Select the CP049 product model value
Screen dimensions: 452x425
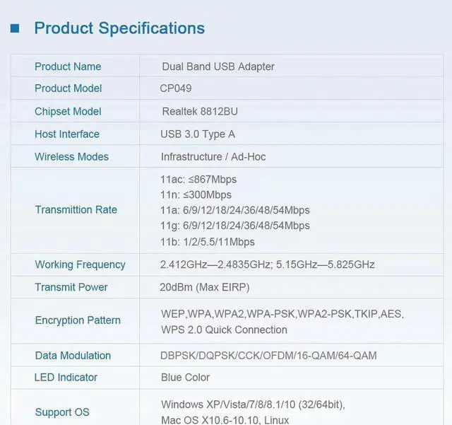(x=176, y=88)
